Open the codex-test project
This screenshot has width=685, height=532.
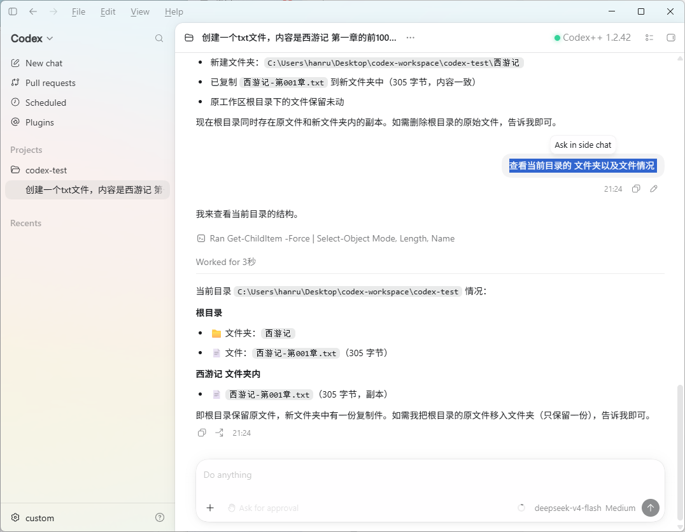87,170
